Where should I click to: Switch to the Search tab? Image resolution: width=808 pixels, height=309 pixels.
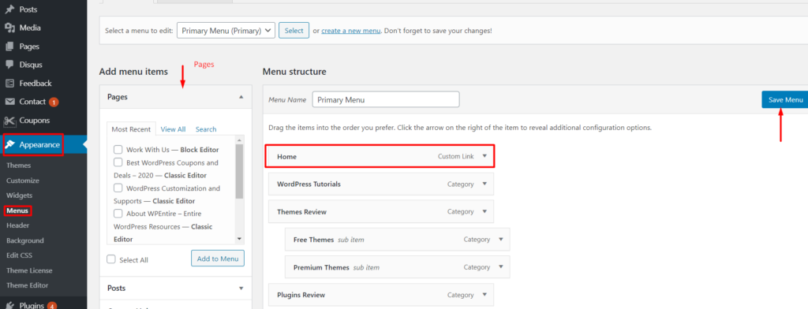click(206, 129)
